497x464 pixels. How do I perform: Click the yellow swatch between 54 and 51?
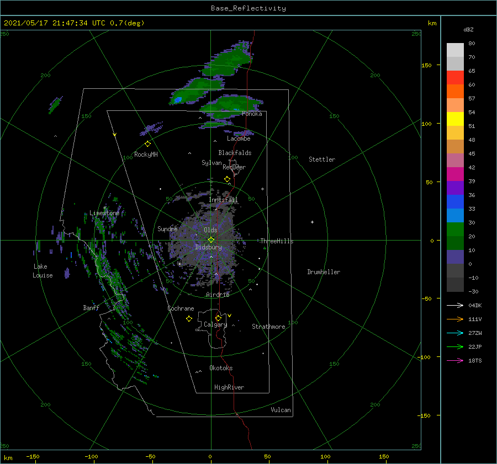click(455, 119)
